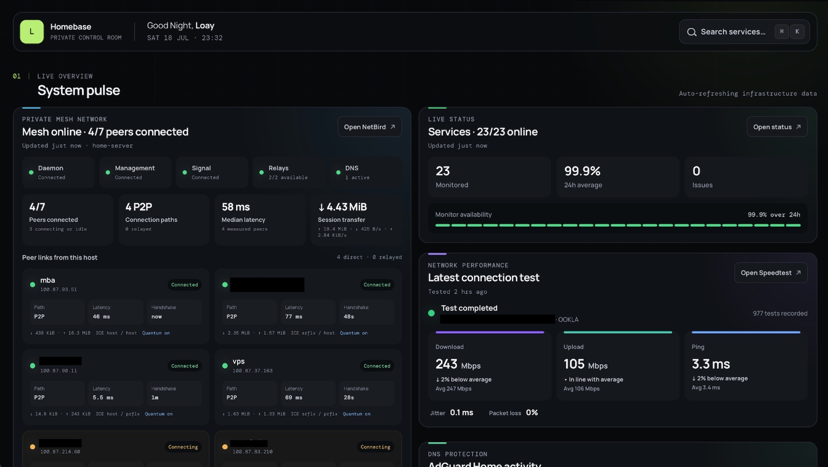
Task: Click the arrow icon on Open Speedtest
Action: pos(799,273)
